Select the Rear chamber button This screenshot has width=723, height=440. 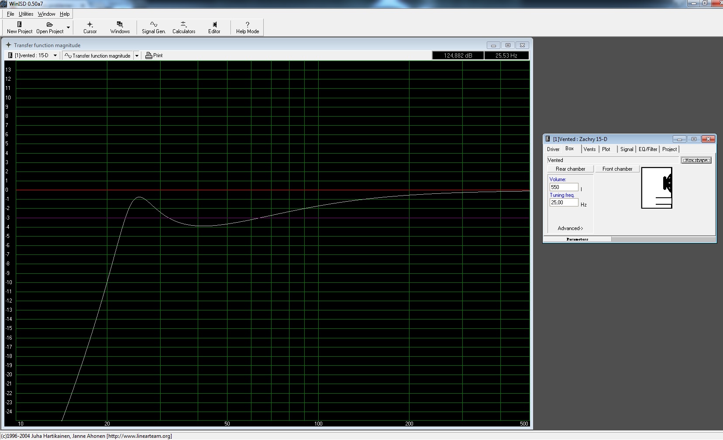click(x=570, y=169)
